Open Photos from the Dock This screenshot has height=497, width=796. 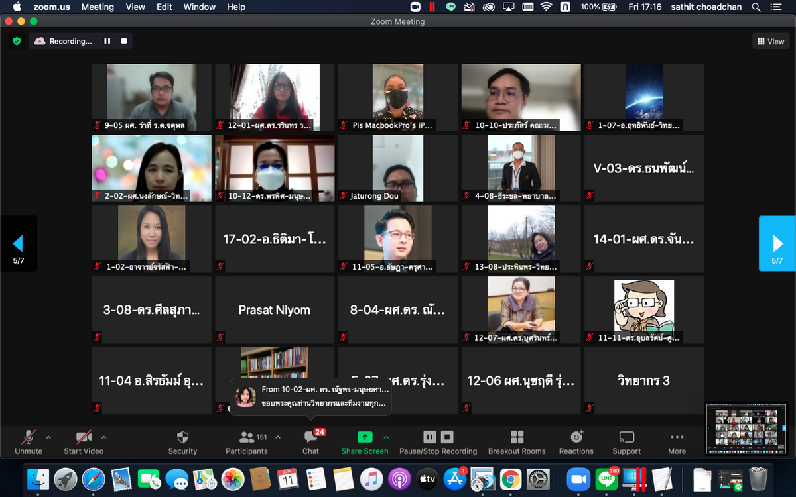233,478
